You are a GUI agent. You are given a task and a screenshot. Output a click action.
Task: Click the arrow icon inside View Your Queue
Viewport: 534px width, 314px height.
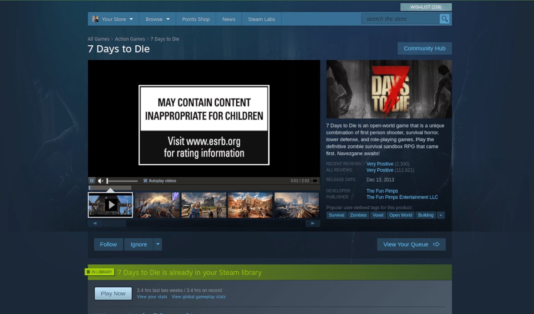[x=436, y=244]
